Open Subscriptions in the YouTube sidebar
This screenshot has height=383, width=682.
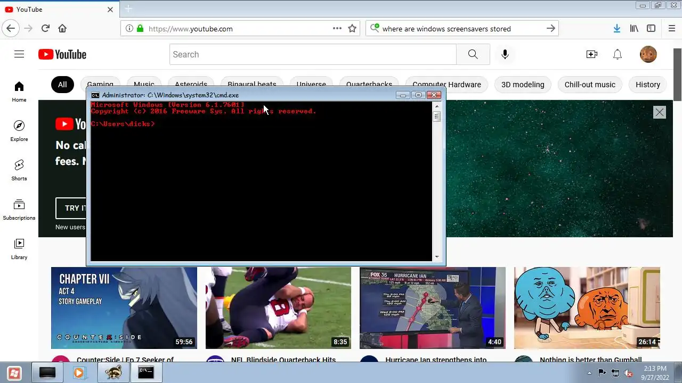tap(19, 210)
